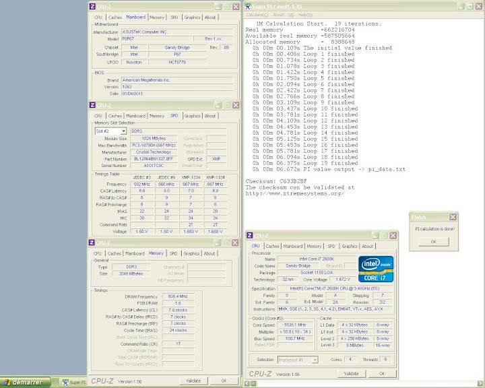Viewport: 485px width, 388px height.
Task: Click Core Voltage value '1.672 V'
Action: 343,280
